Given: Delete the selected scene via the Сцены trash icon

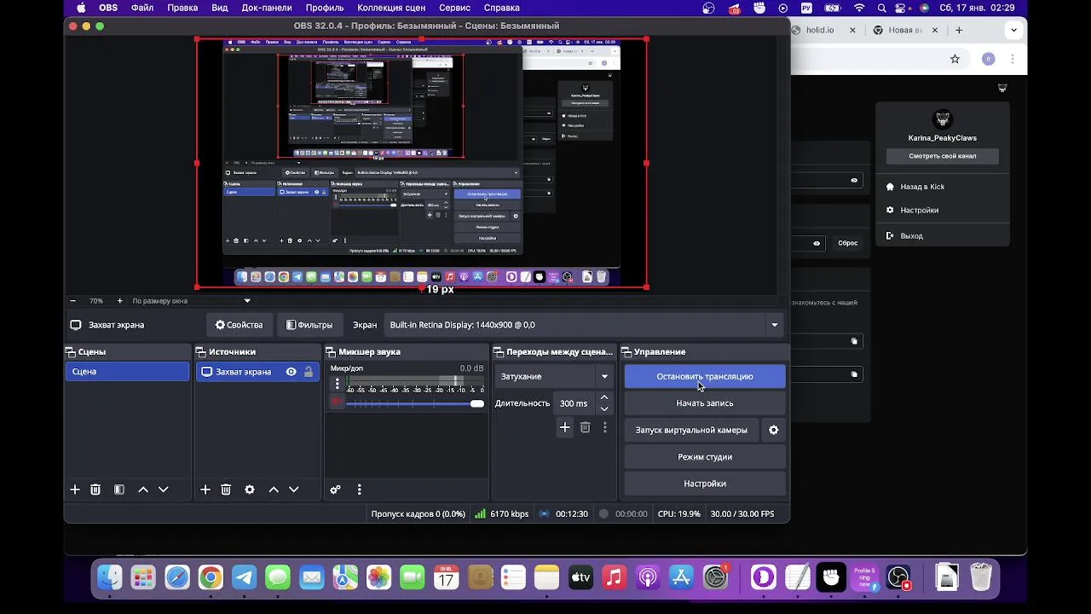Looking at the screenshot, I should (x=95, y=489).
